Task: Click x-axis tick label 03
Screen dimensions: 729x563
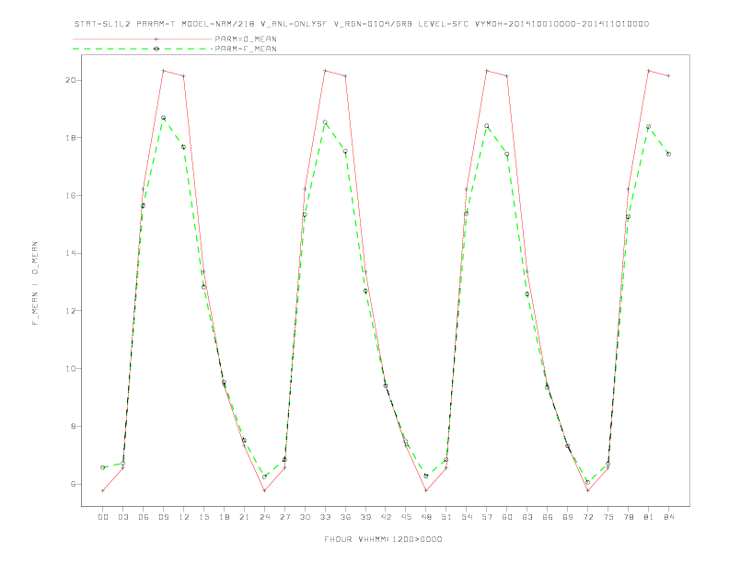Action: tap(122, 517)
